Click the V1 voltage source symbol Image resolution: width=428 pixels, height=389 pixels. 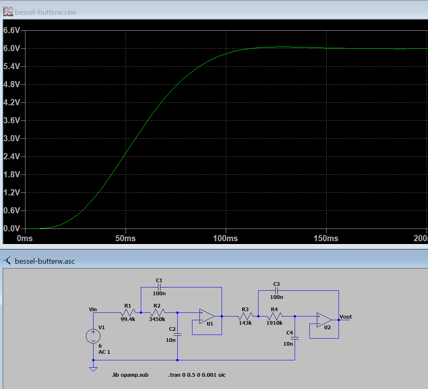click(93, 336)
